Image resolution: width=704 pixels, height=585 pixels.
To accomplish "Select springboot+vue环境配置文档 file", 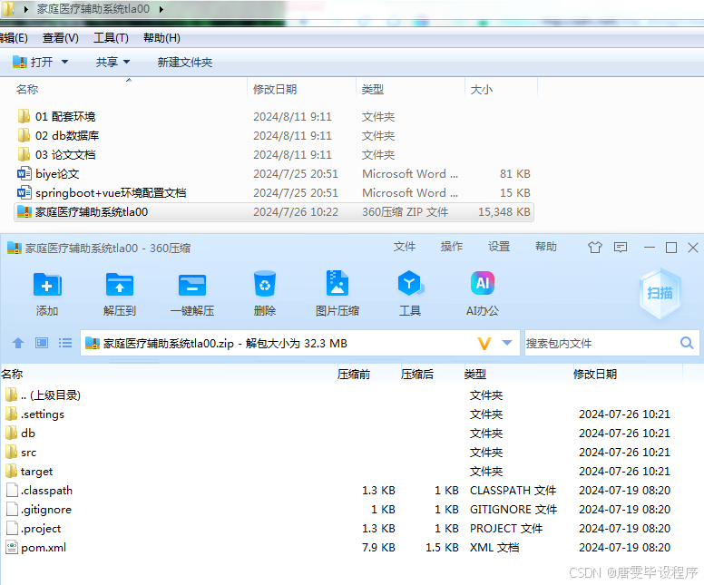I will pos(274,192).
